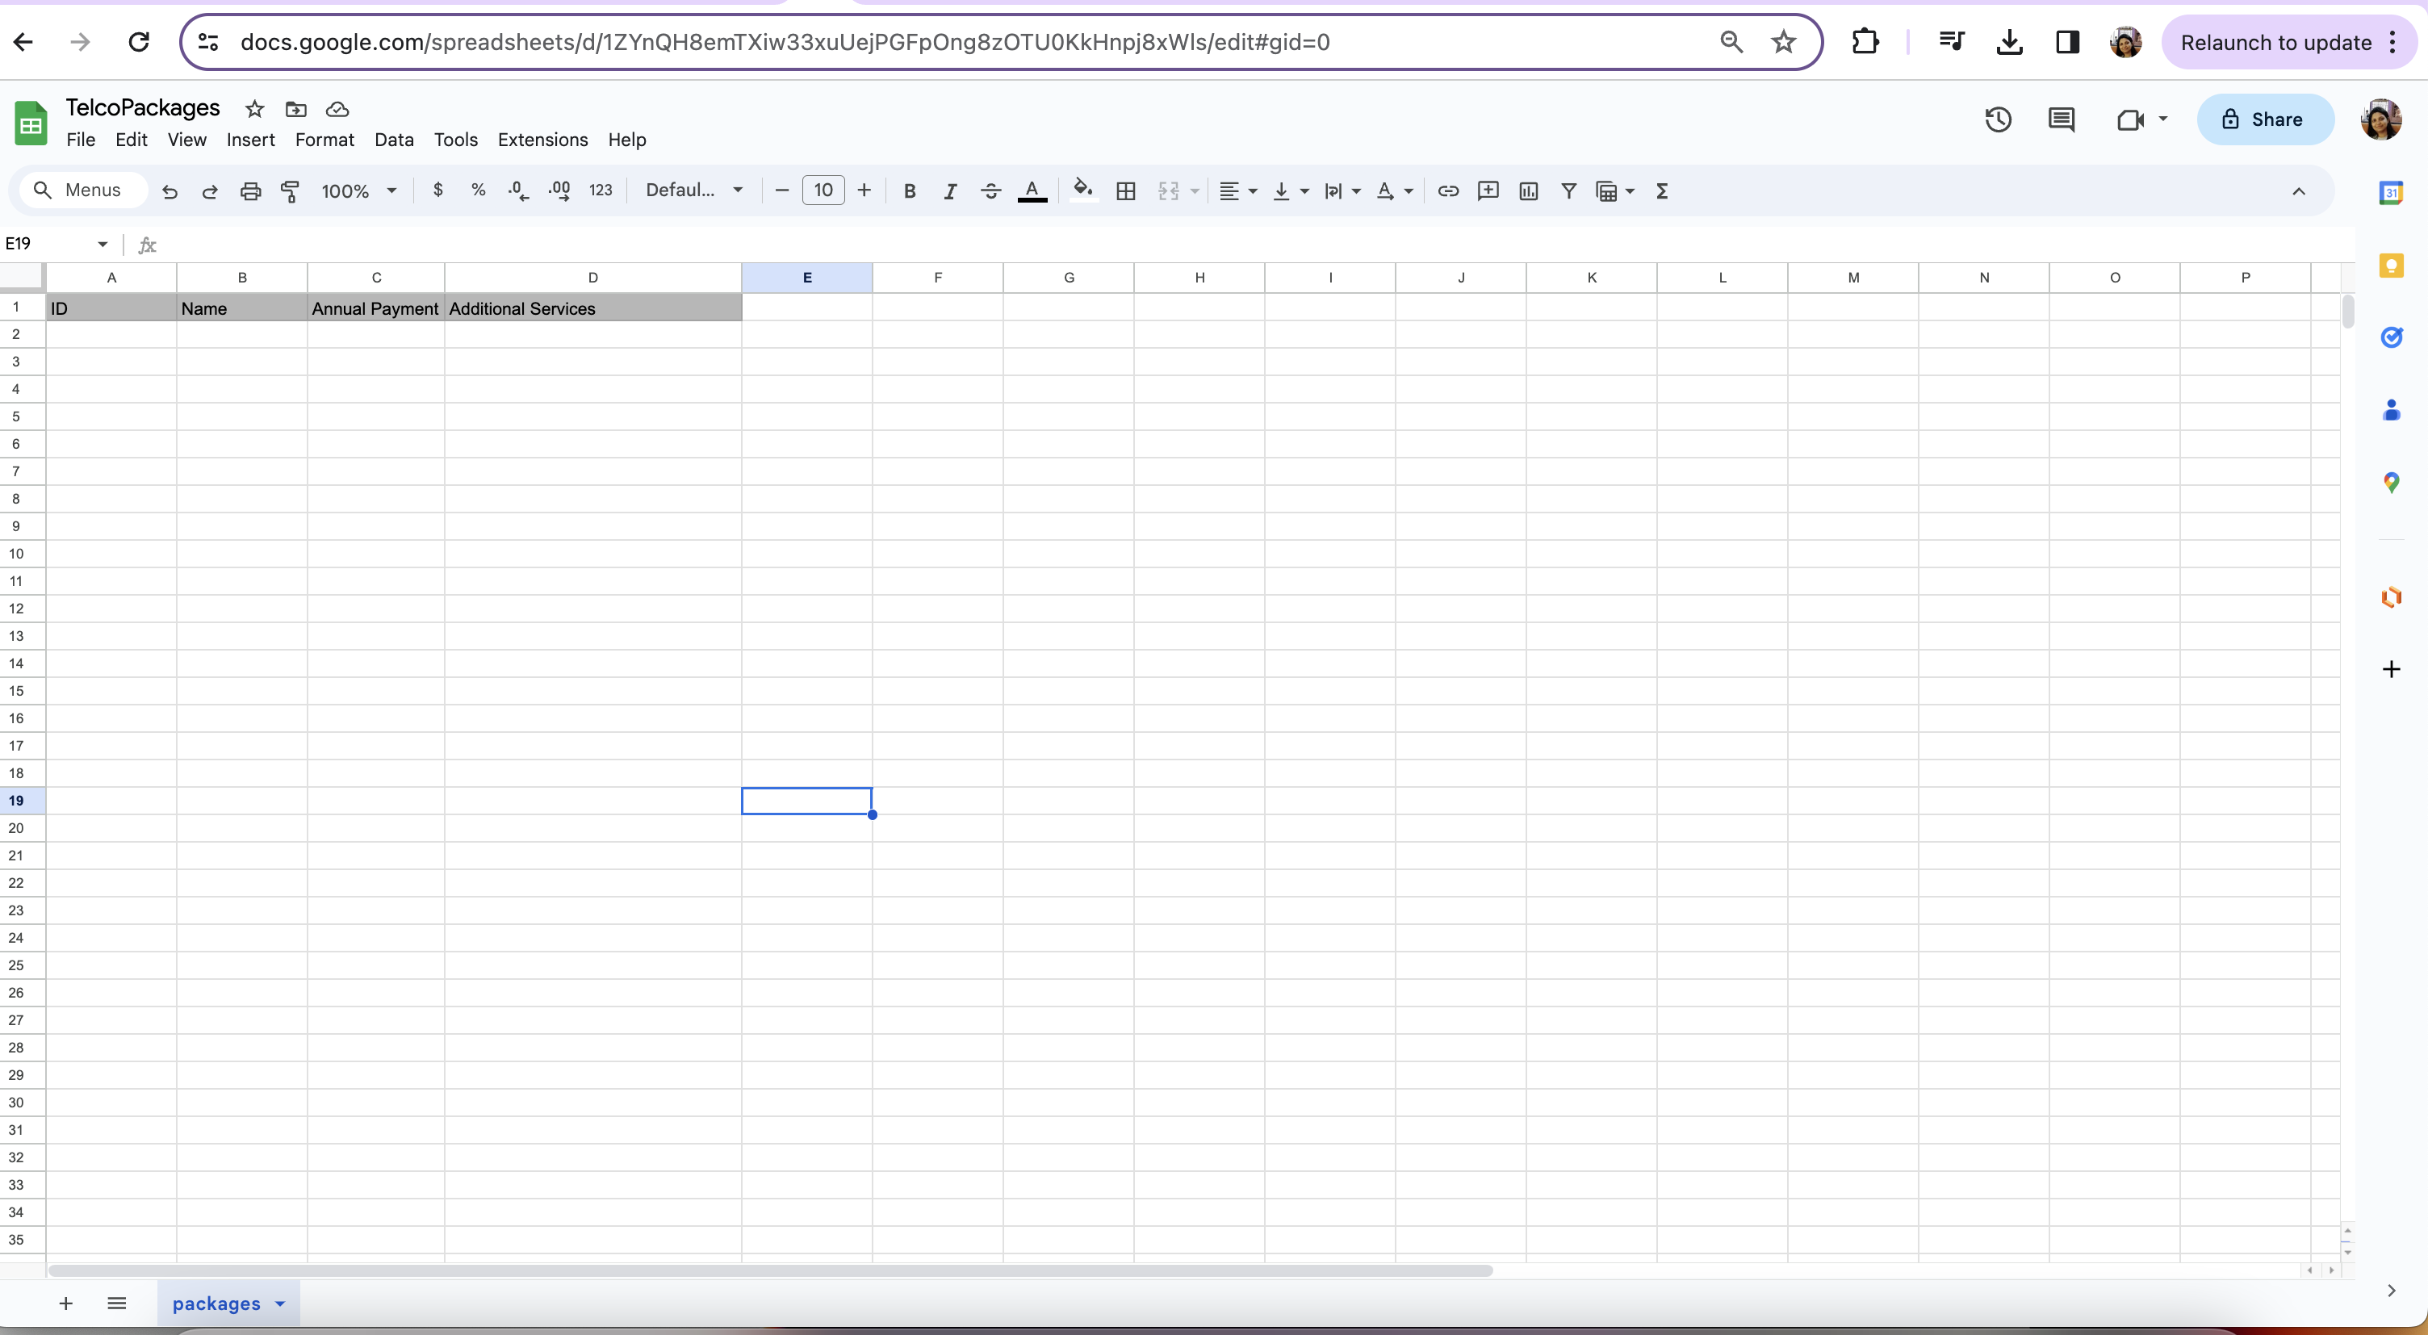The image size is (2428, 1335).
Task: Click the functions sigma icon
Action: tap(1662, 191)
